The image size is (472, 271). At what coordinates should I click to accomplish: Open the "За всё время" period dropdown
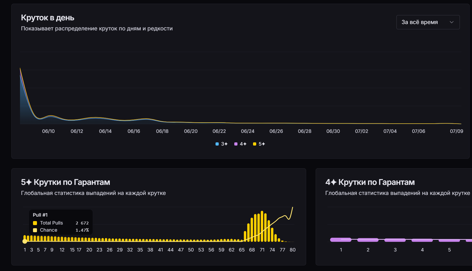pyautogui.click(x=428, y=22)
